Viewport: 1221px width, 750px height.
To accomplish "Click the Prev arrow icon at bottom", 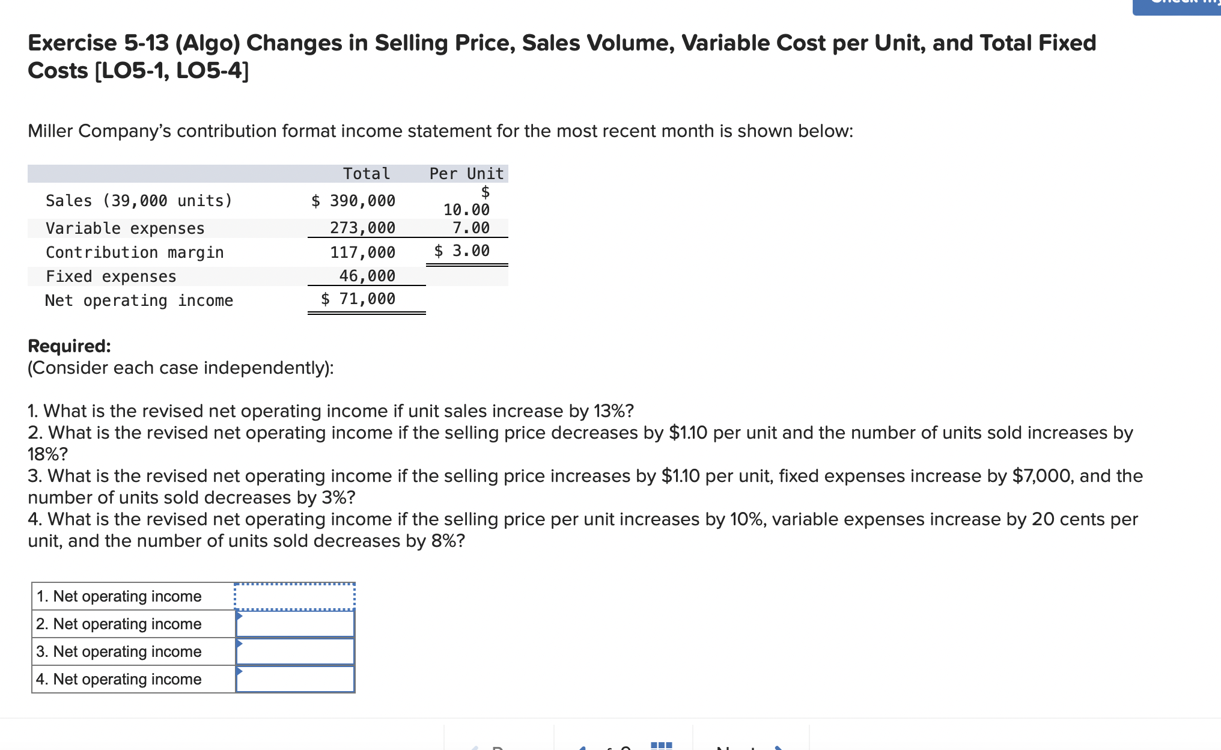I will pyautogui.click(x=475, y=748).
